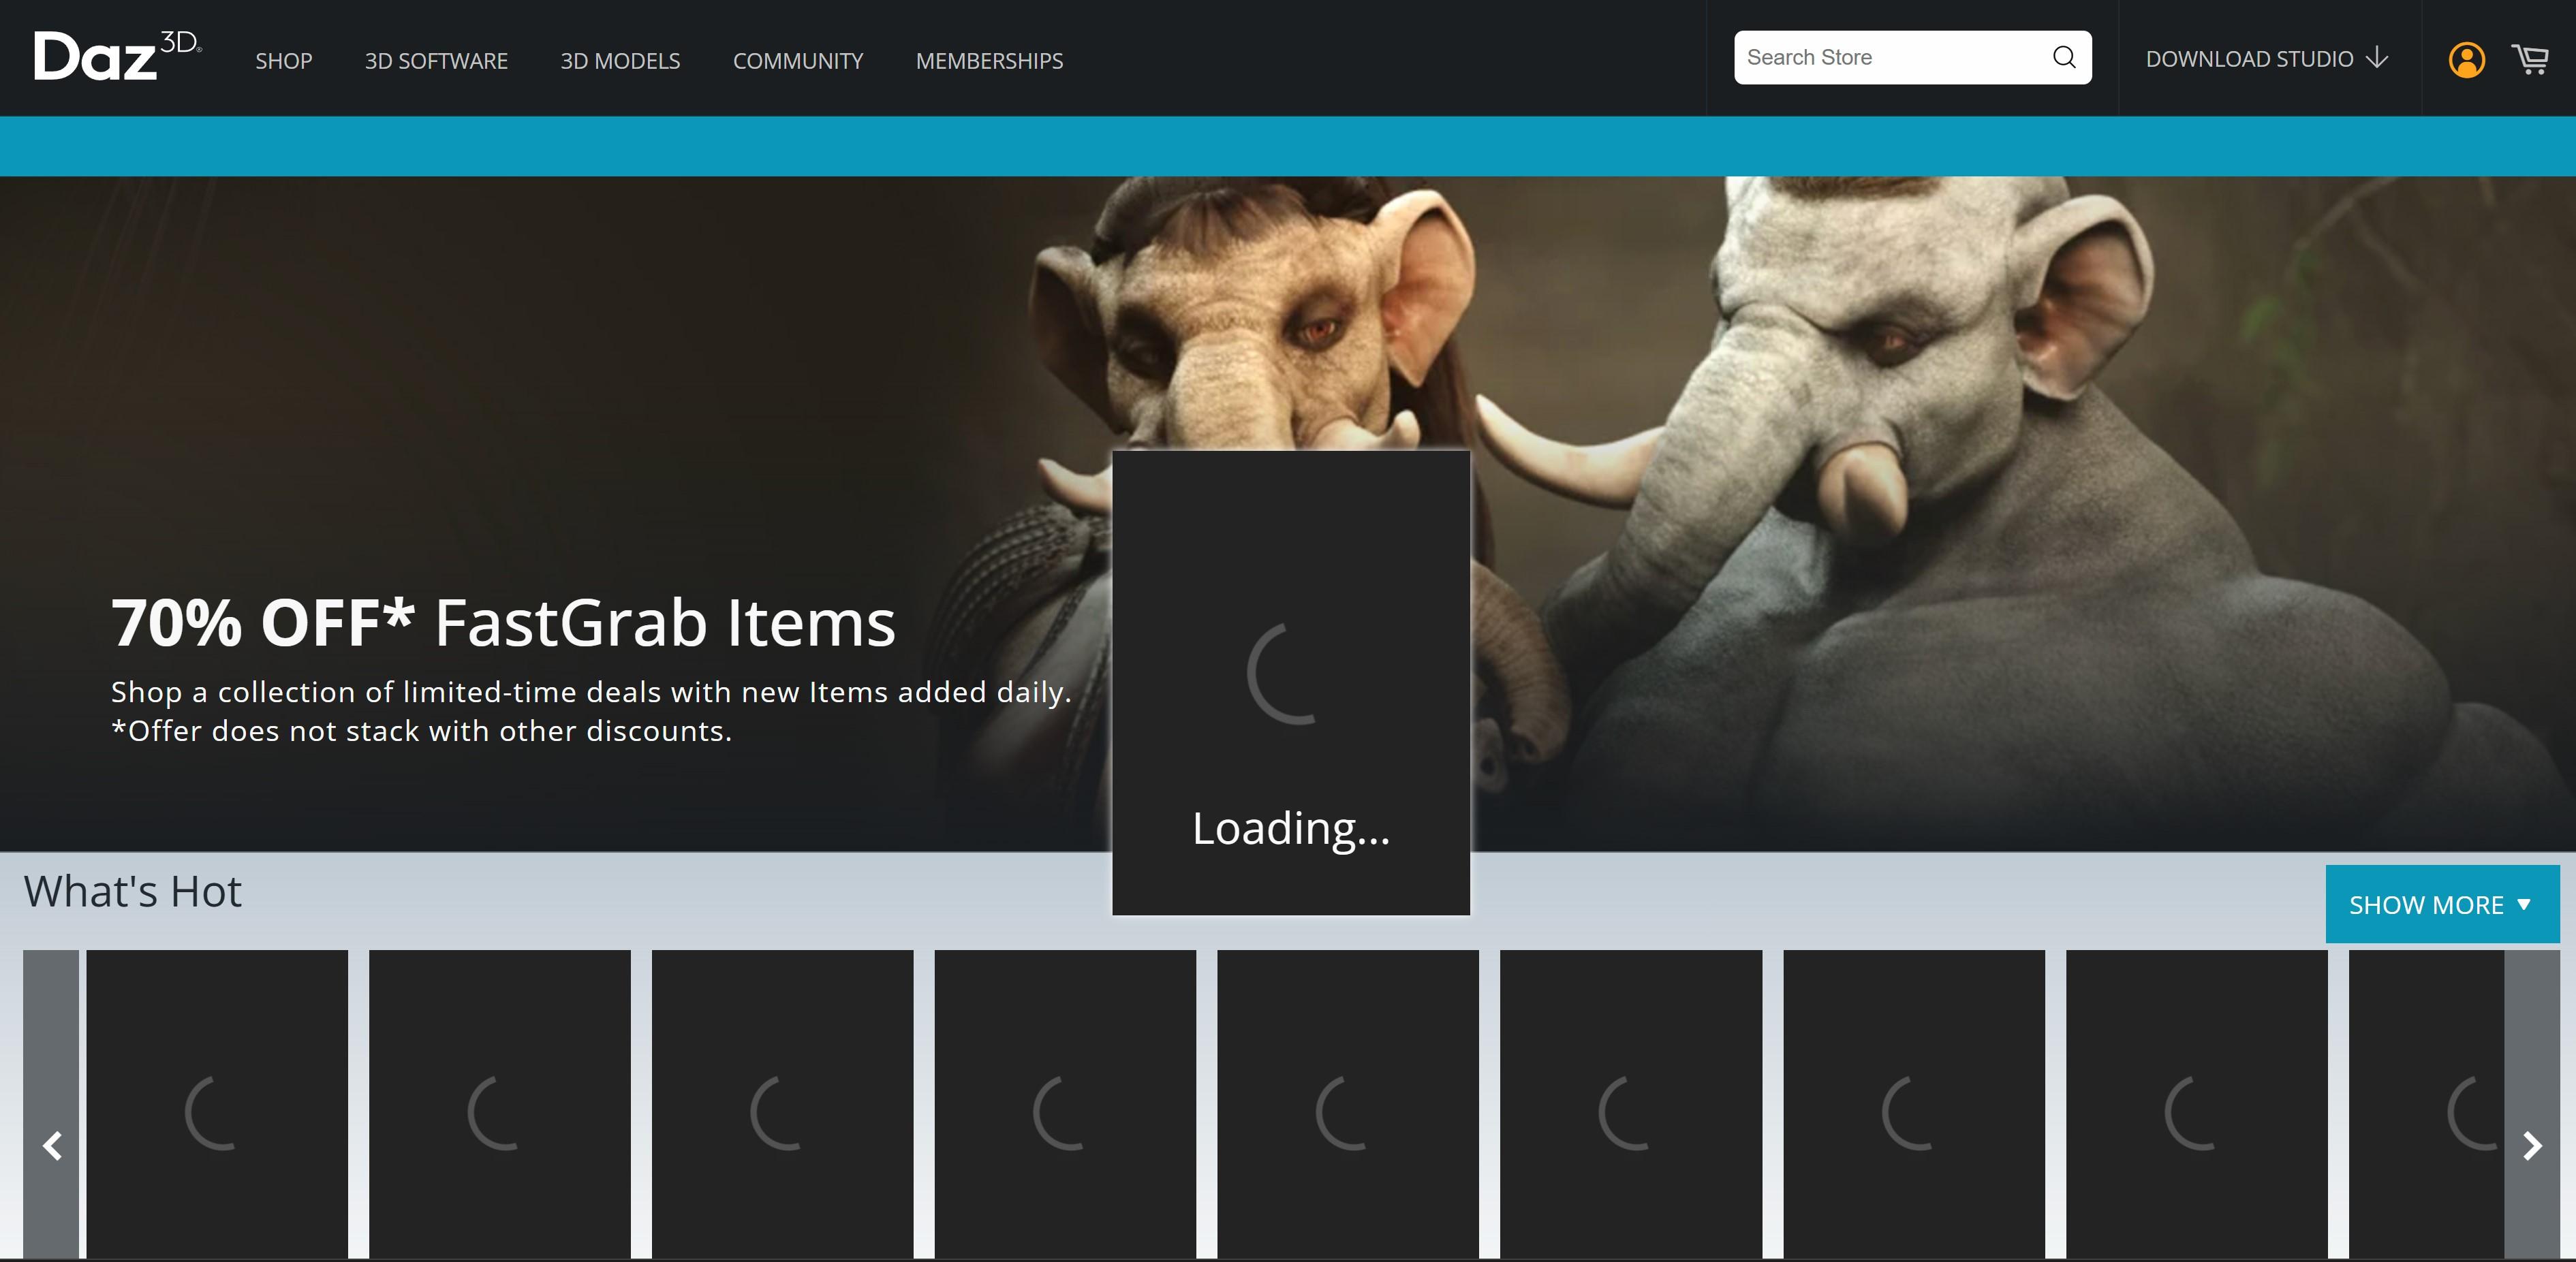The width and height of the screenshot is (2576, 1262).
Task: Open the SHOP menu
Action: [283, 61]
